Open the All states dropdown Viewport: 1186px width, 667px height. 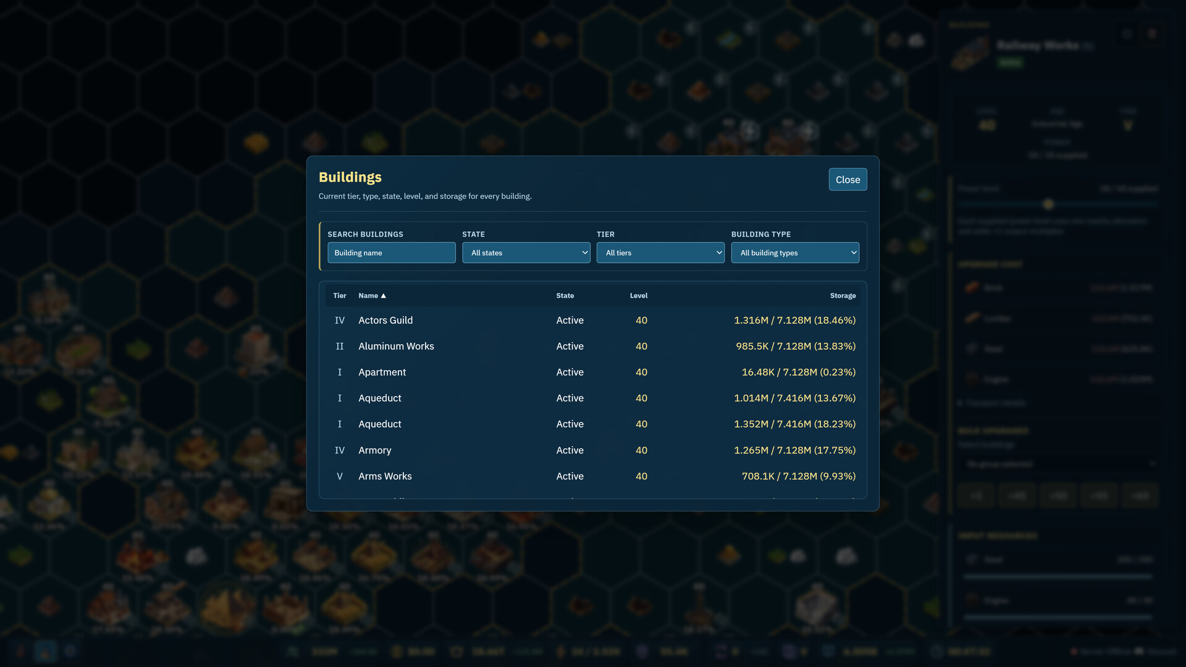[526, 253]
